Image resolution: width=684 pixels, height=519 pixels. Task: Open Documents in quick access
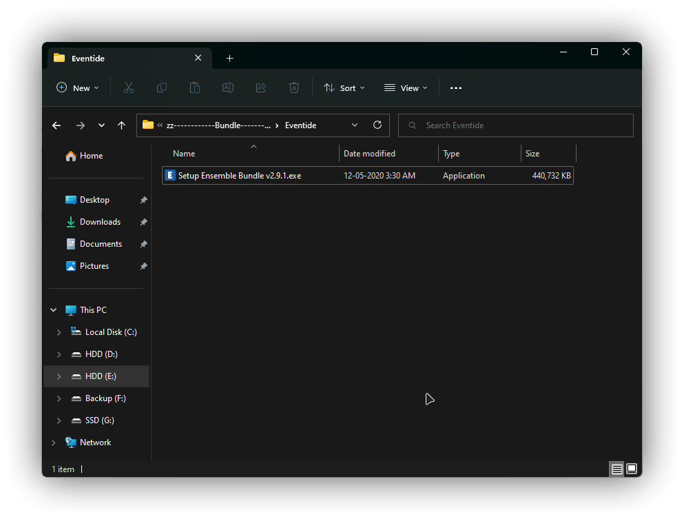click(94, 244)
